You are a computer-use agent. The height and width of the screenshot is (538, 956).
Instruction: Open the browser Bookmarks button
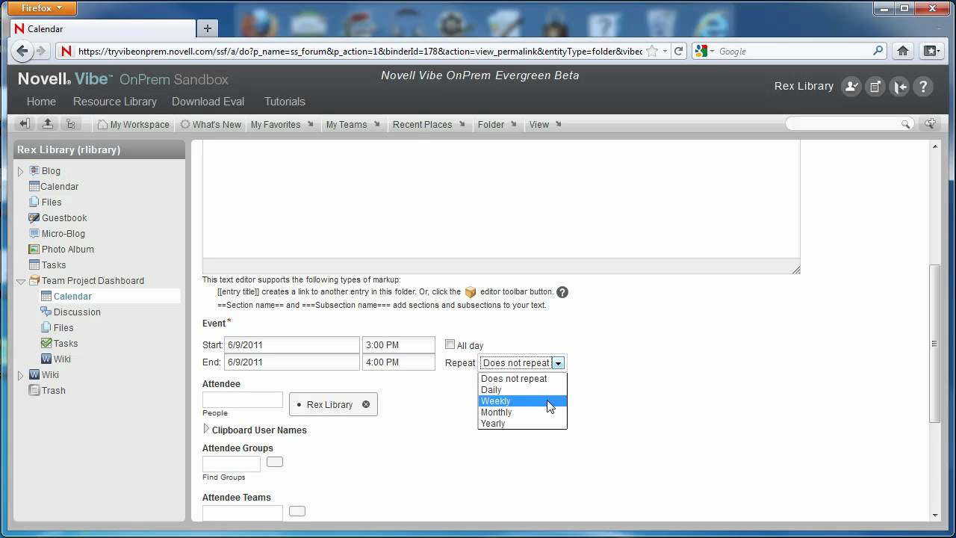pyautogui.click(x=931, y=51)
